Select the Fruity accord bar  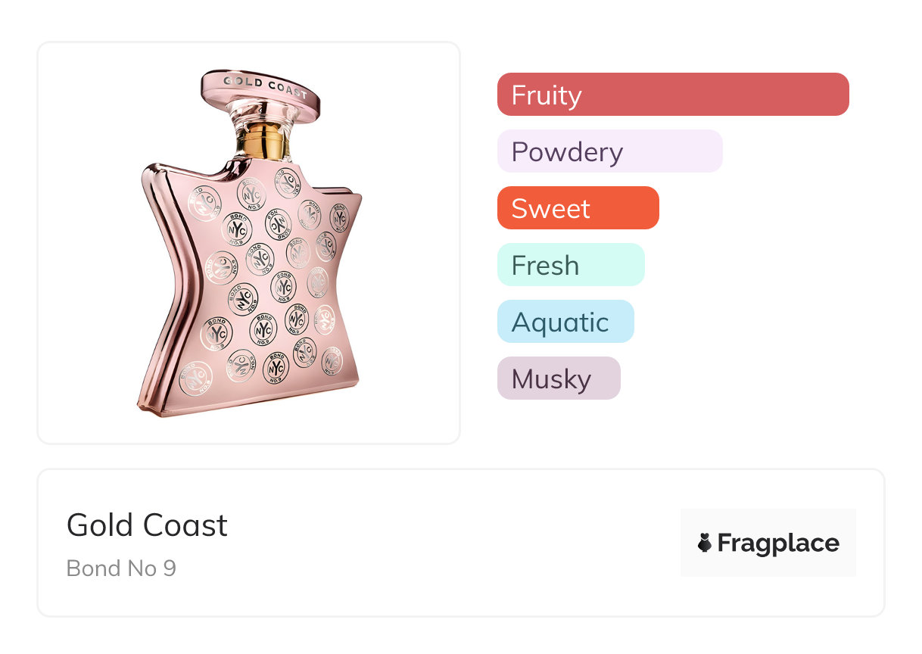[x=673, y=95]
